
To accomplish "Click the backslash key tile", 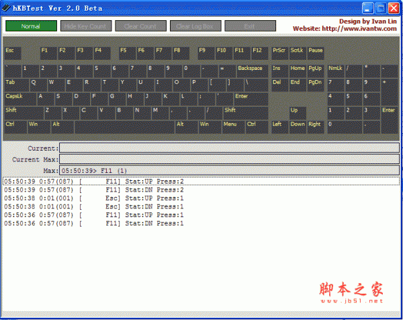I will click(x=256, y=85).
